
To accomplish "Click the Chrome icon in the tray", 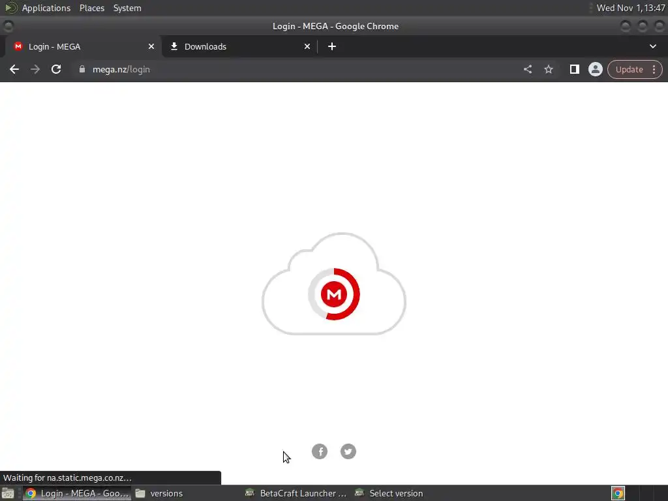I will 618,493.
